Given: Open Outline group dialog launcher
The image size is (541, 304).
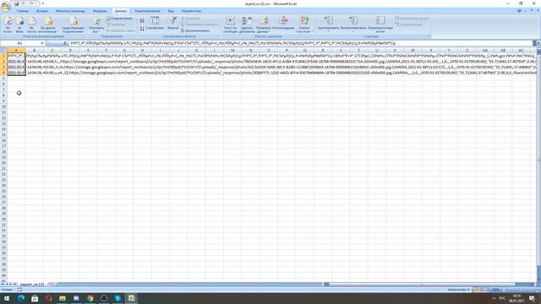Looking at the screenshot, I should tap(429, 36).
